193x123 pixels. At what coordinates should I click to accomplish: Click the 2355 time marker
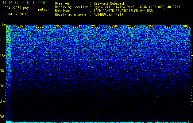point(95,26)
